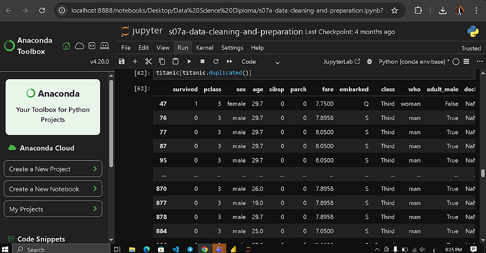Screen dimensions: 486x253
Task: Open notebook in JupyterLab link
Action: 342,62
